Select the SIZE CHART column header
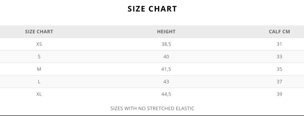The image size is (304, 116). pos(39,32)
